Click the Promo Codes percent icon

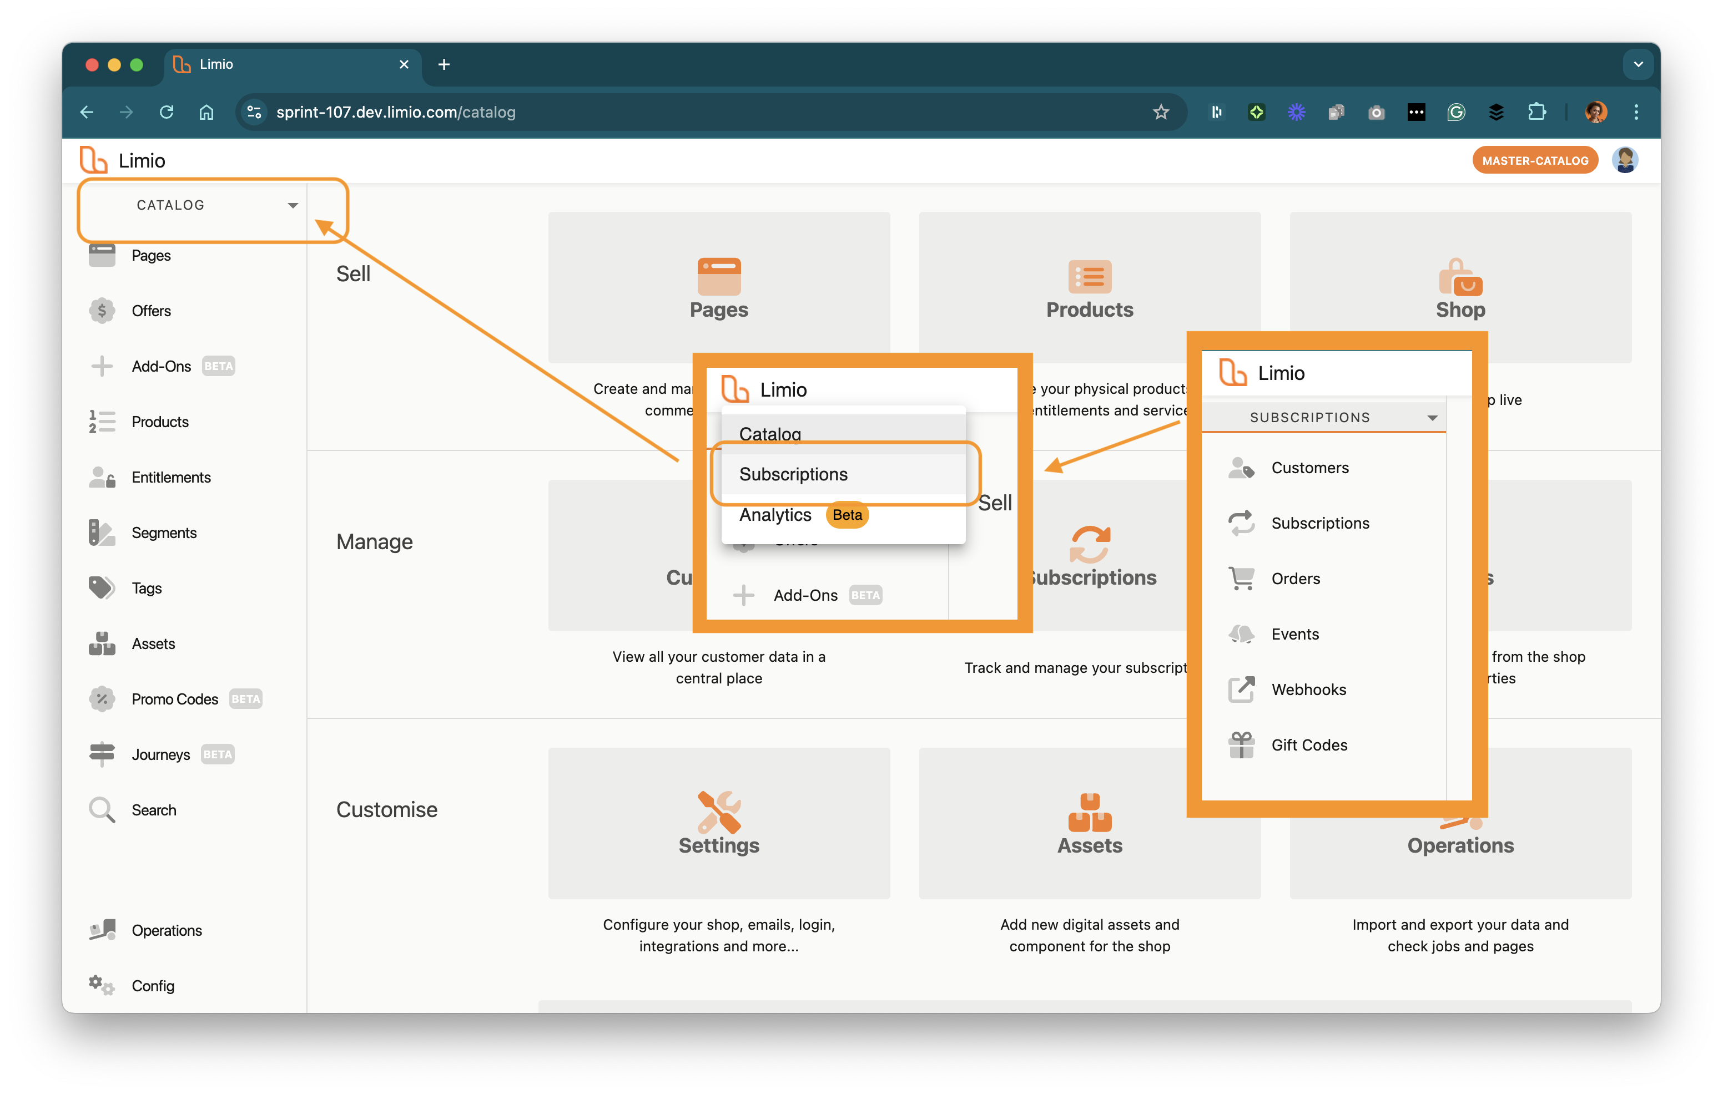coord(102,699)
